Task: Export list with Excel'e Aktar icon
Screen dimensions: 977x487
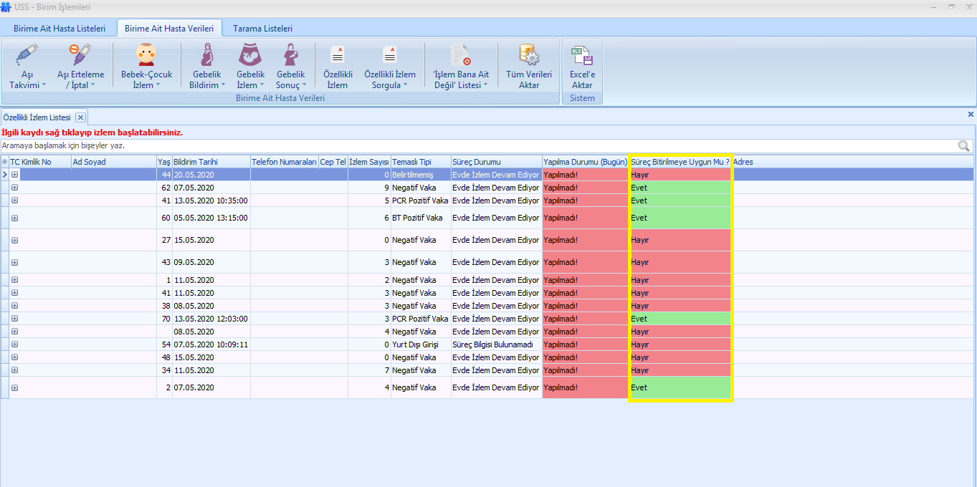Action: tap(581, 56)
